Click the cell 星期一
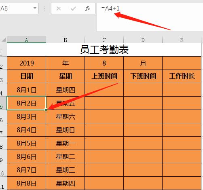 point(65,143)
